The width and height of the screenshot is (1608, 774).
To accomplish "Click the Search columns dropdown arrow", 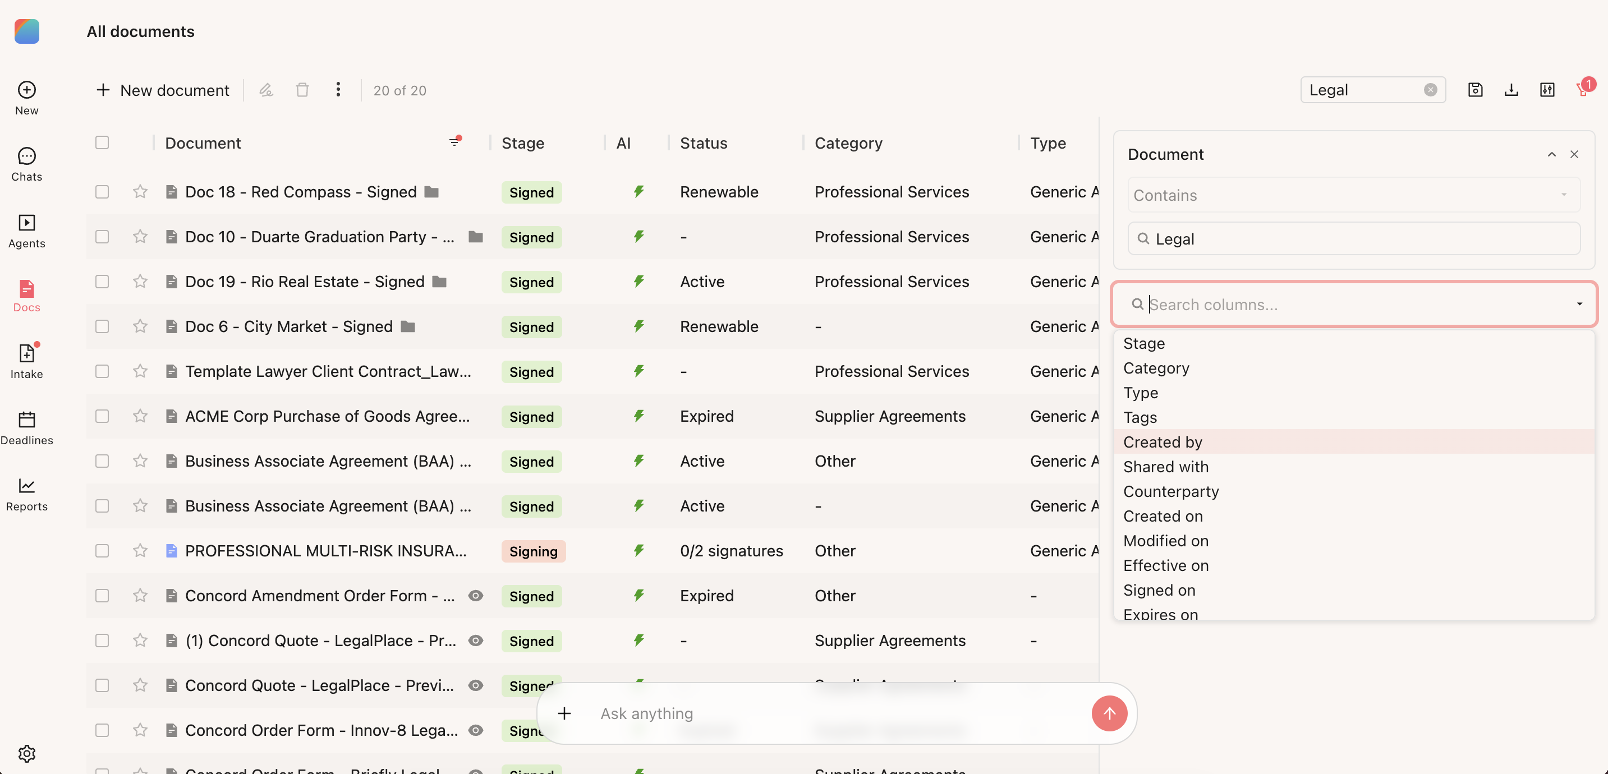I will (x=1579, y=304).
